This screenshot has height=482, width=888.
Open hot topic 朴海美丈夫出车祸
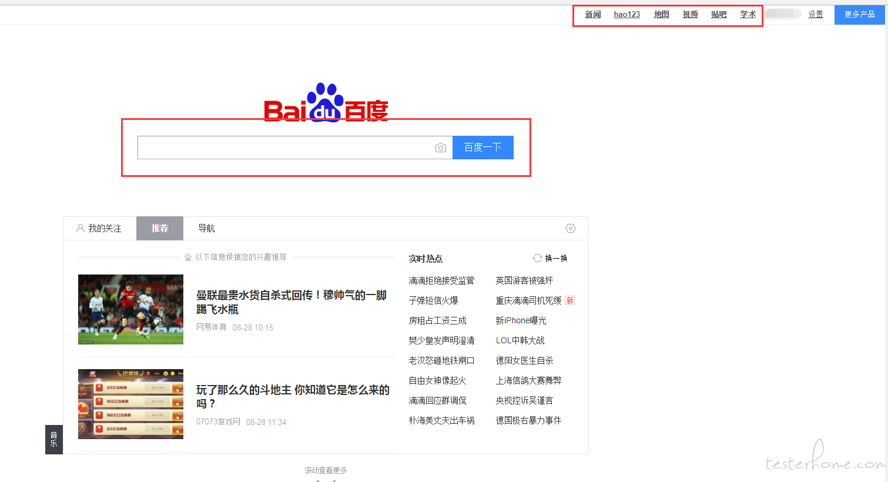pyautogui.click(x=441, y=421)
